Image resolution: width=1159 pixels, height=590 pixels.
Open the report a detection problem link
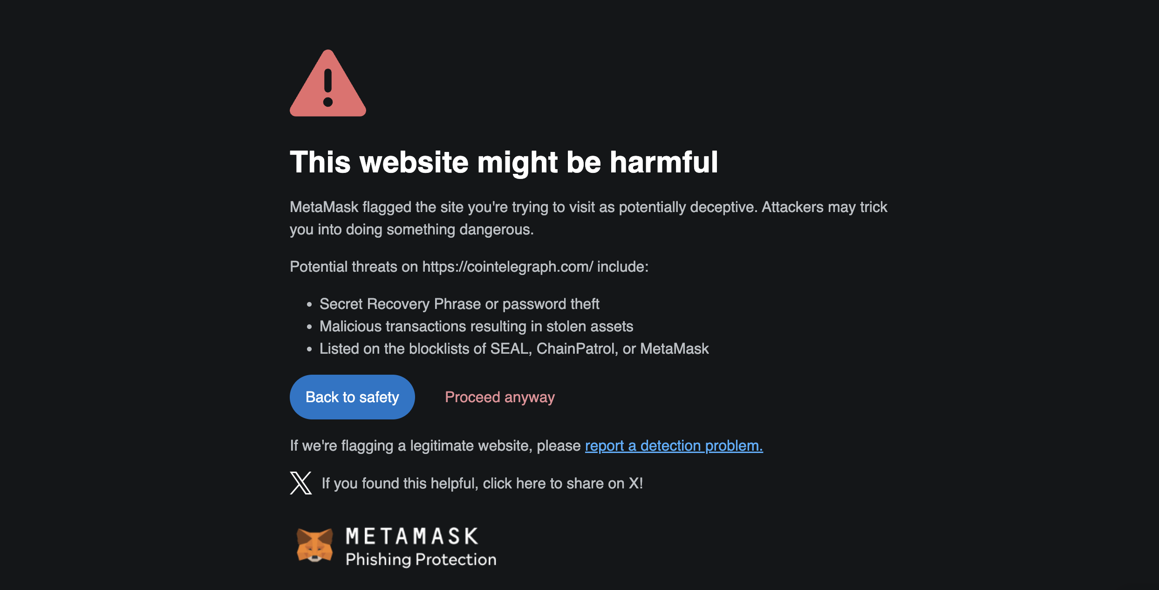[x=674, y=446]
